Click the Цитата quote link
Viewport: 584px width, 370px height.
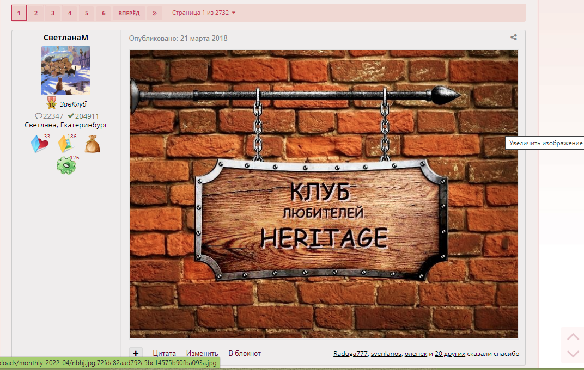tap(164, 354)
